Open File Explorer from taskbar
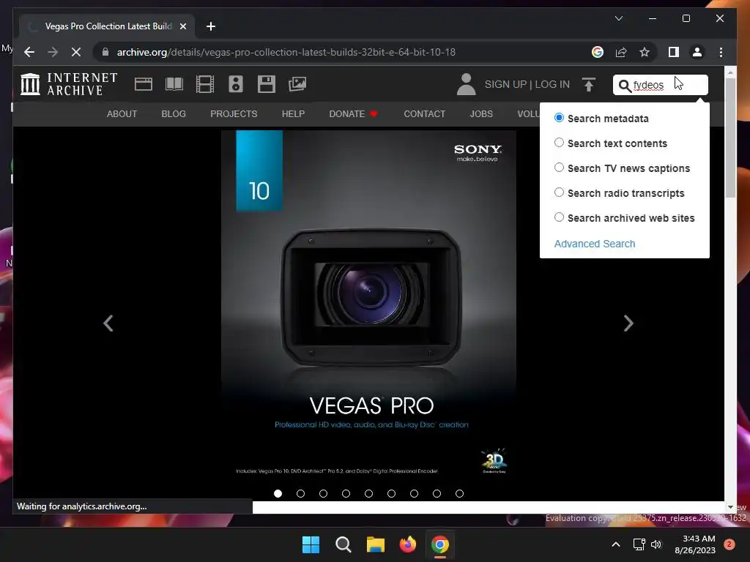This screenshot has height=562, width=750. tap(376, 544)
